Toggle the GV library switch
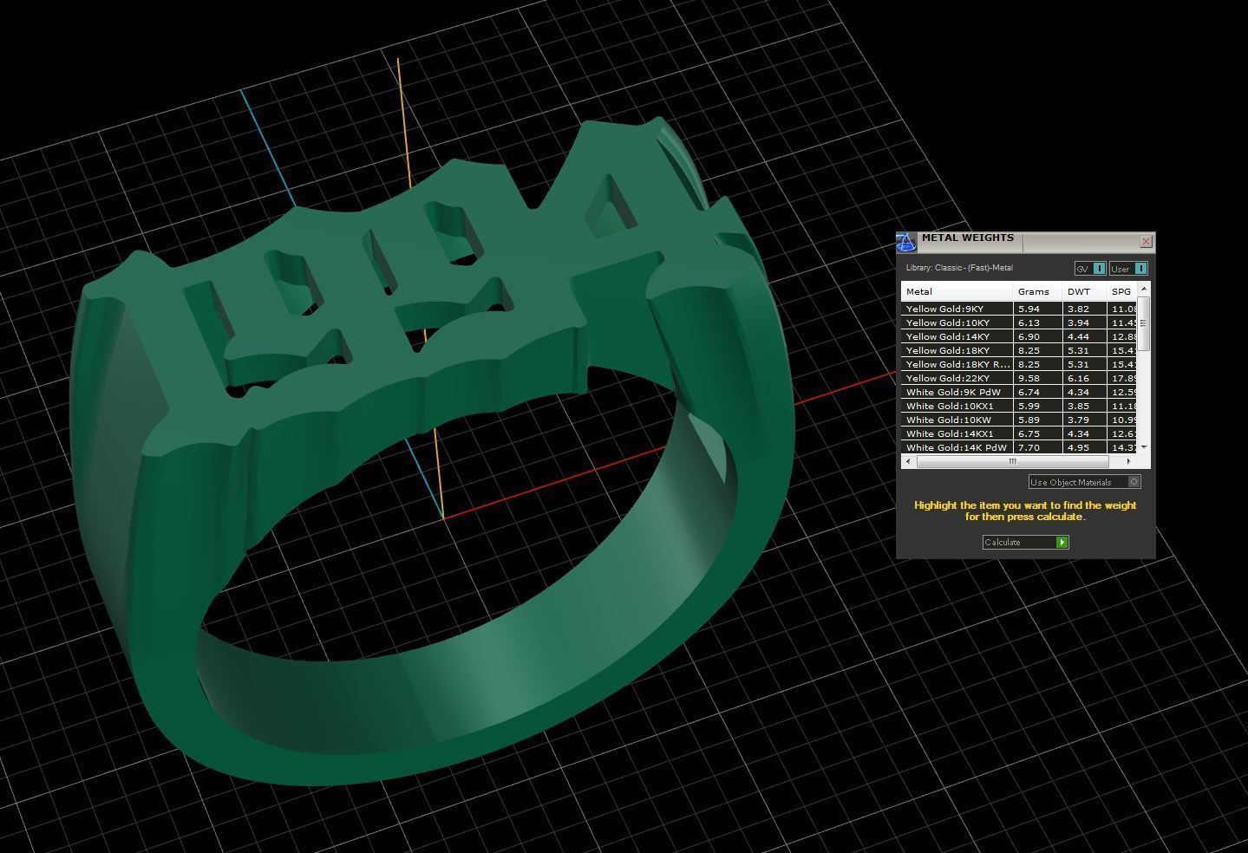 (x=1090, y=269)
